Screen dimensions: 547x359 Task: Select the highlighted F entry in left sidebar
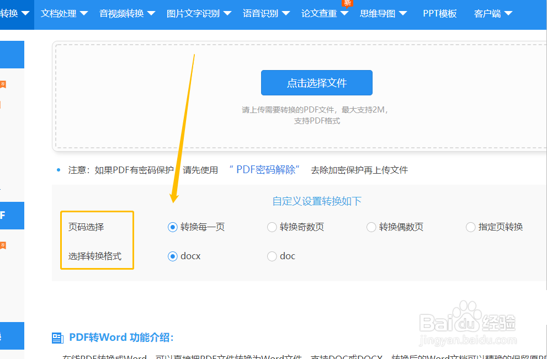pos(12,216)
